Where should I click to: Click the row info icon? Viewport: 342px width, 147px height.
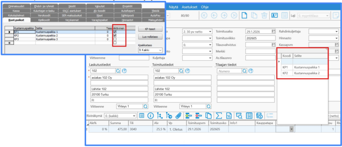(x=150, y=116)
